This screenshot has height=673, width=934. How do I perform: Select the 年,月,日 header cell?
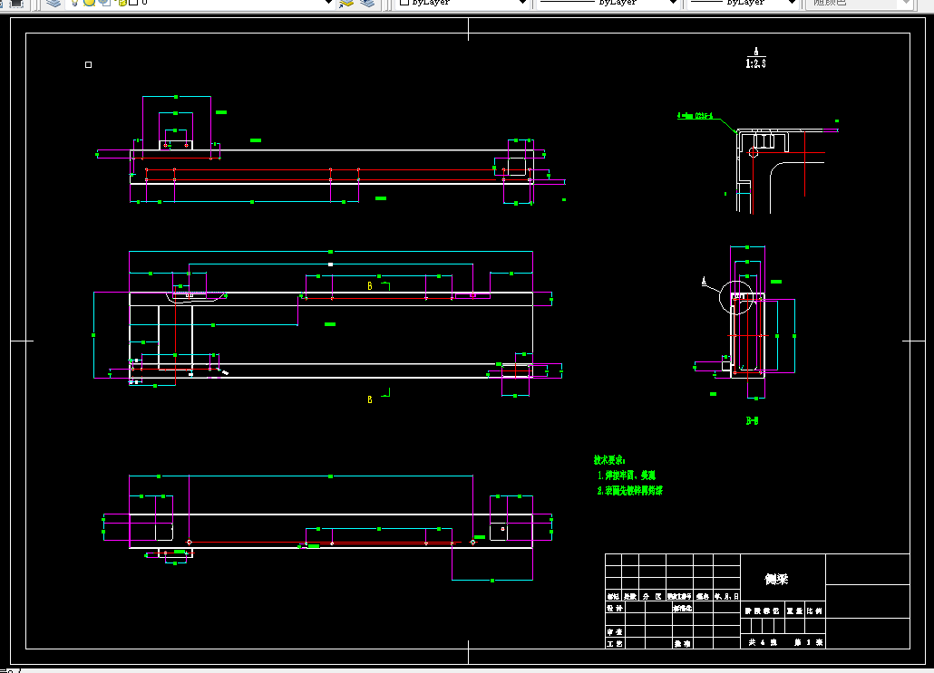click(x=726, y=596)
